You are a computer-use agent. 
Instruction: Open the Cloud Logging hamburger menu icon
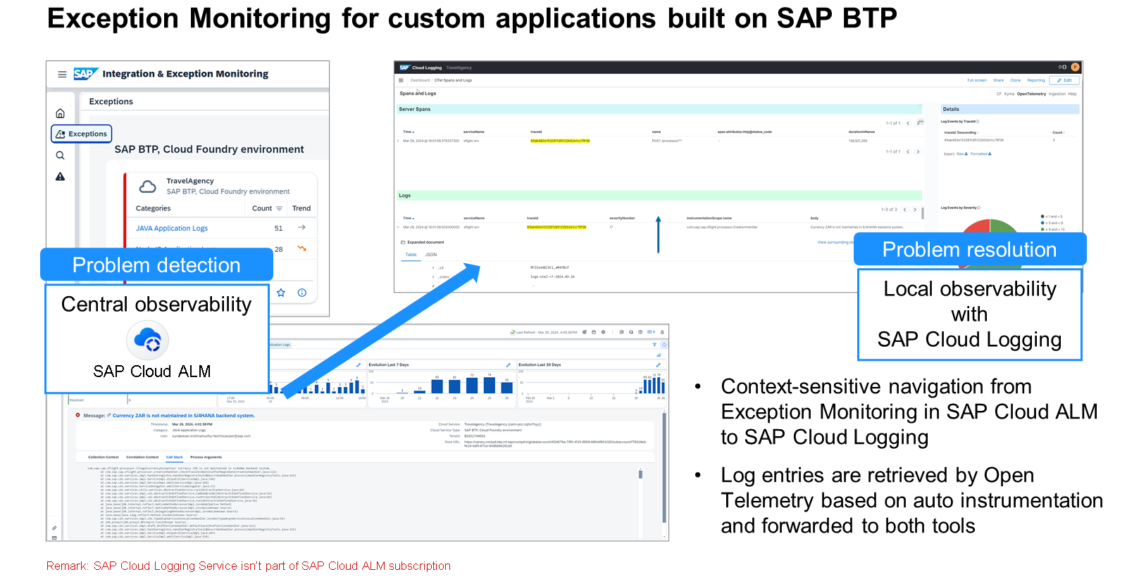pos(401,80)
